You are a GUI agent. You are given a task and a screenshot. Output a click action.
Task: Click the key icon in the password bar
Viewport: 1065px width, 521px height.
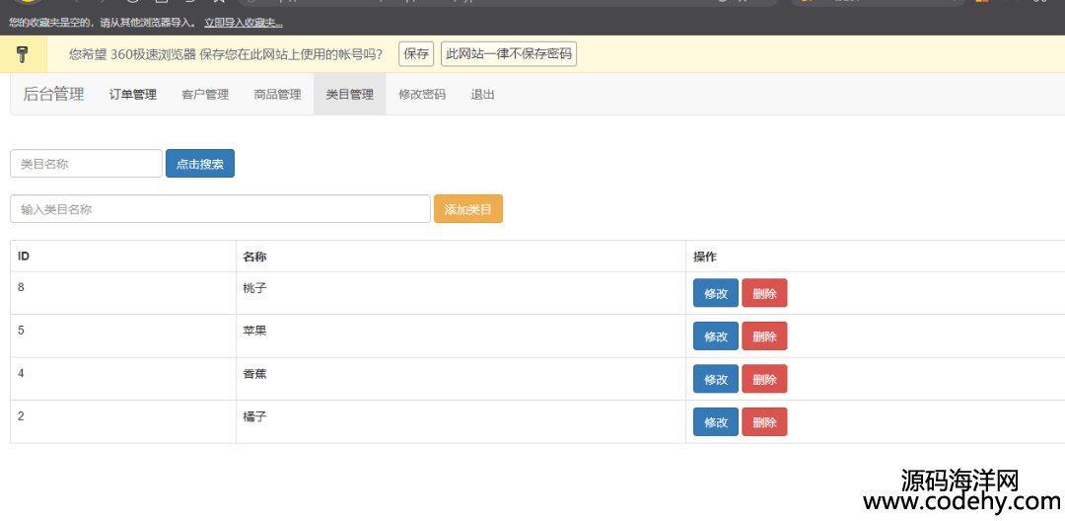click(23, 54)
